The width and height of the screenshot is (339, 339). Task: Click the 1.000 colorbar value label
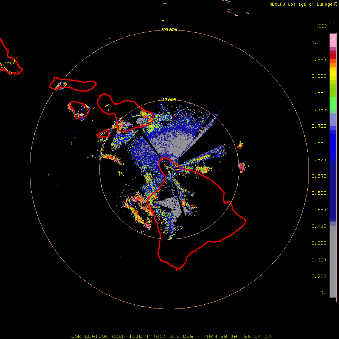[319, 42]
